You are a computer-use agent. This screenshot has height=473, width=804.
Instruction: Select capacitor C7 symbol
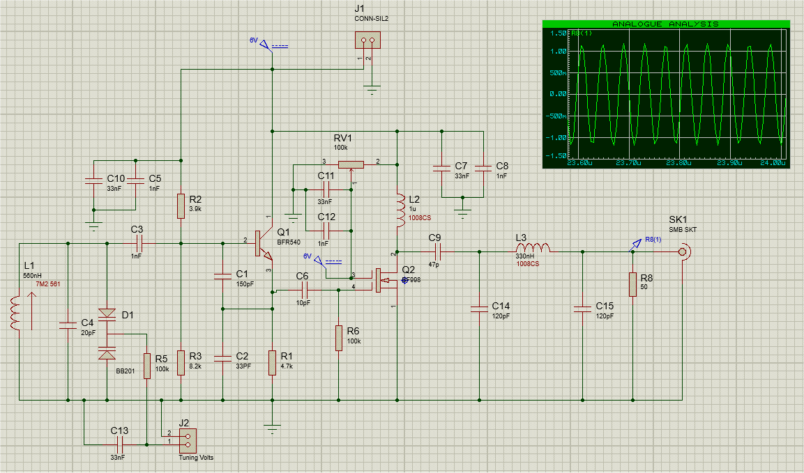(x=441, y=168)
